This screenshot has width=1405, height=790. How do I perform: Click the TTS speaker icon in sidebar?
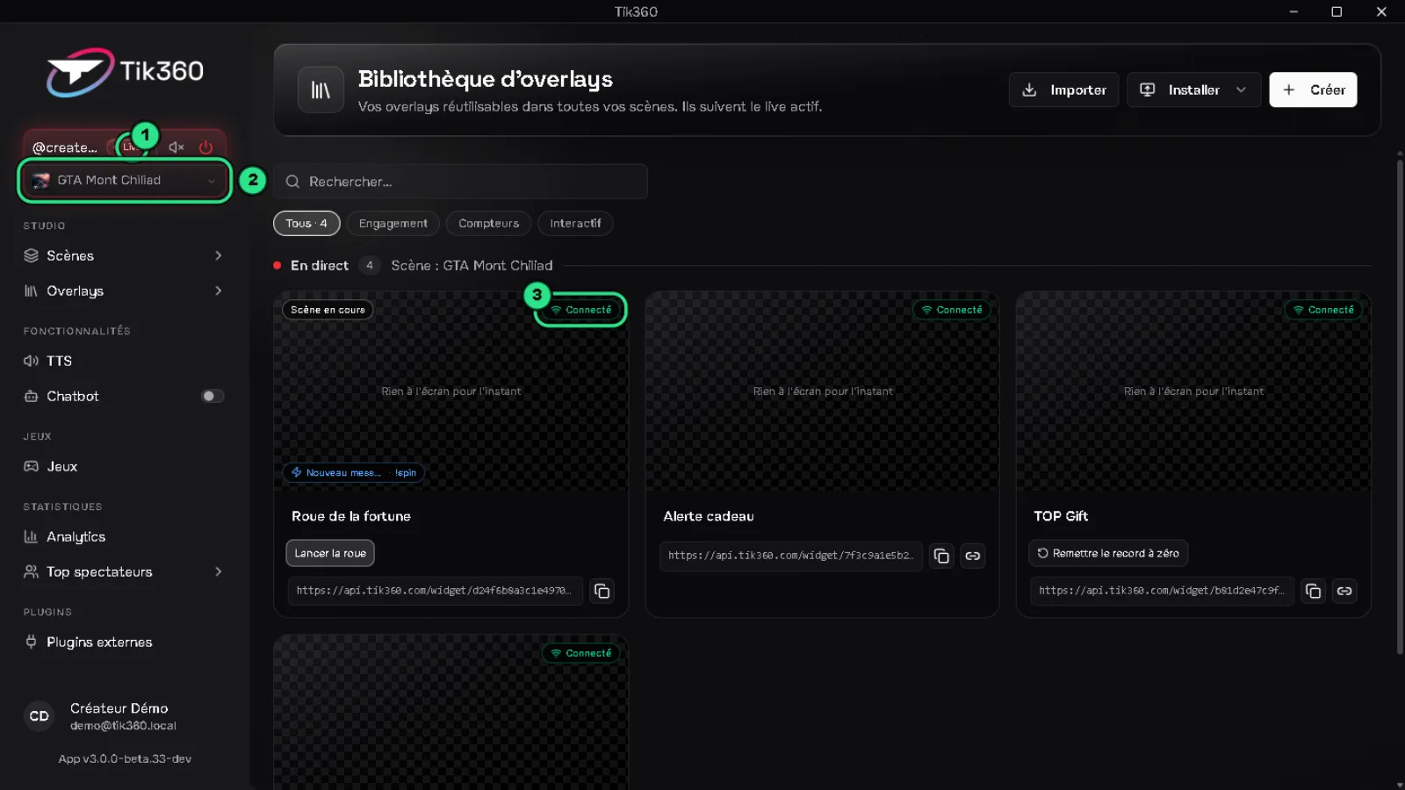(31, 361)
